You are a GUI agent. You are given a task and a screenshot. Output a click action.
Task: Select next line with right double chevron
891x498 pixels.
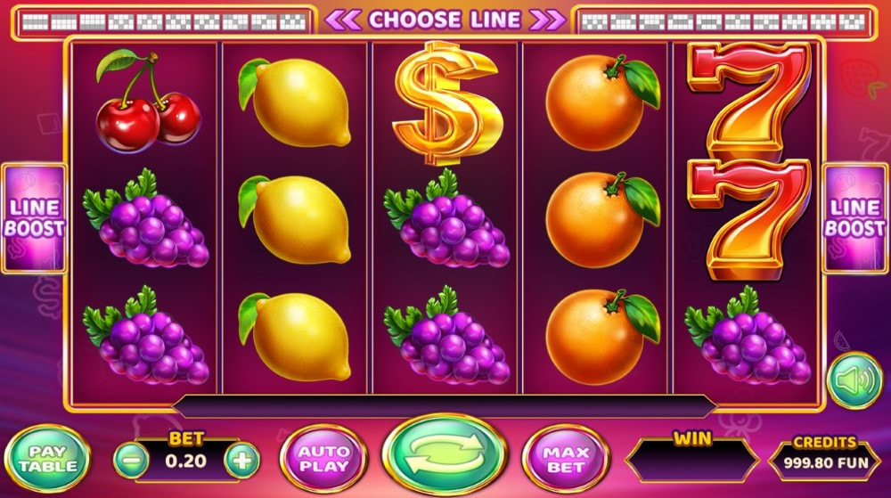547,20
